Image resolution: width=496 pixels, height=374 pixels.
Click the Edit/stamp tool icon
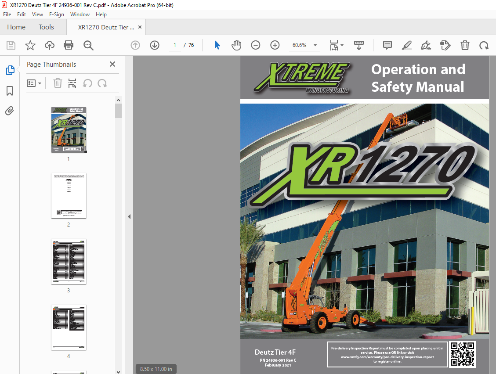point(445,45)
